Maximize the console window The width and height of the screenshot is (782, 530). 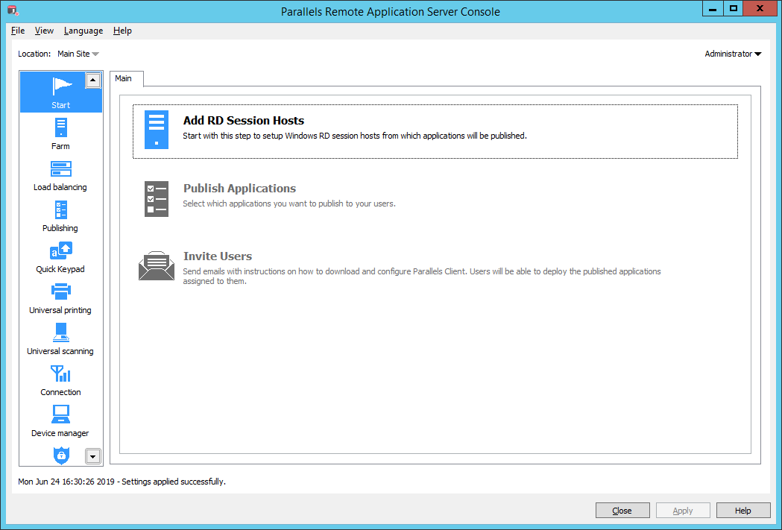click(733, 8)
